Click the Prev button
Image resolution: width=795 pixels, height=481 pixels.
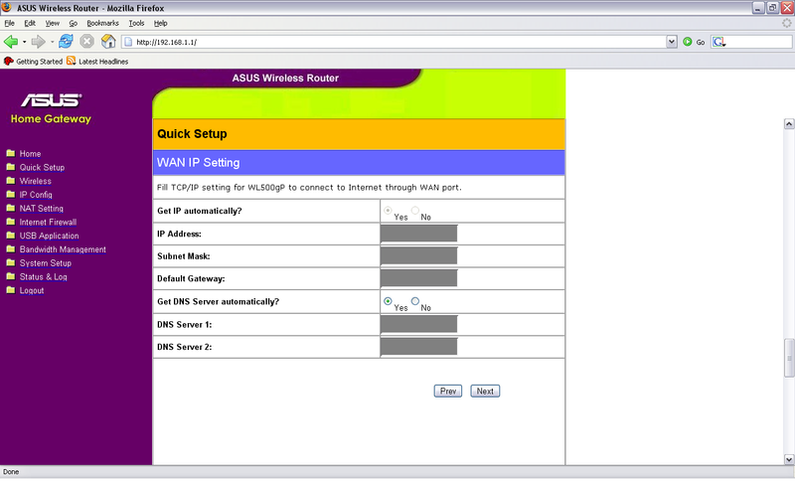point(448,391)
